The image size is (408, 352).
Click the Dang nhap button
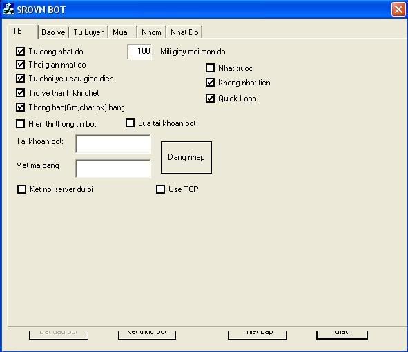[186, 157]
